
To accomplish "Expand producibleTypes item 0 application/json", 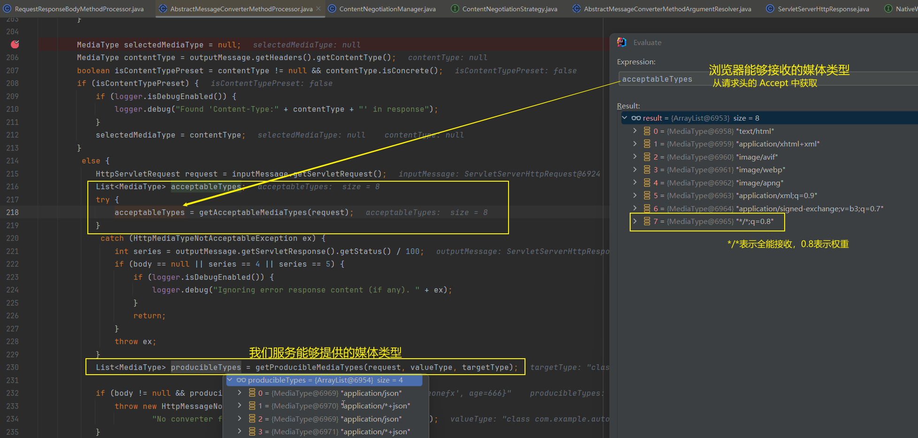I will [x=239, y=392].
